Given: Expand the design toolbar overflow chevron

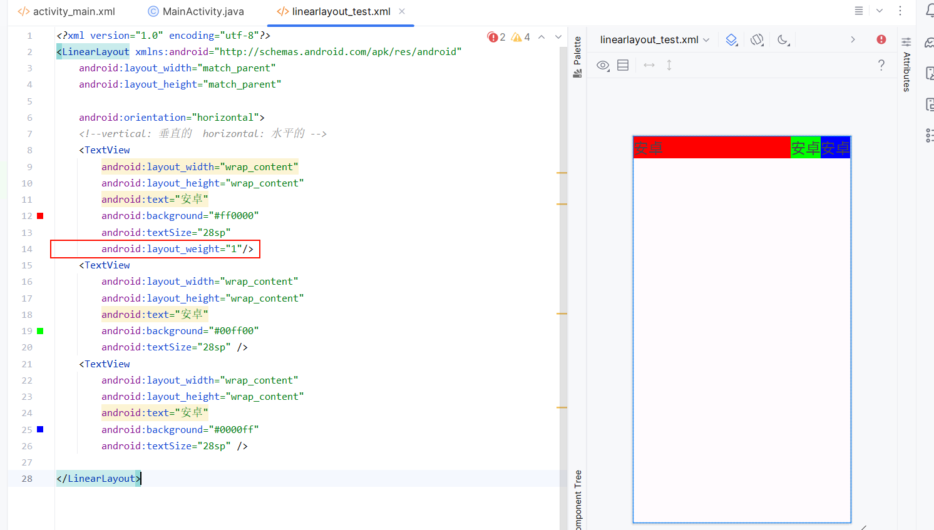Looking at the screenshot, I should pyautogui.click(x=853, y=39).
